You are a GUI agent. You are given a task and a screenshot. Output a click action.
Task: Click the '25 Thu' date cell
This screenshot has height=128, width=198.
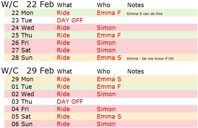[22, 36]
